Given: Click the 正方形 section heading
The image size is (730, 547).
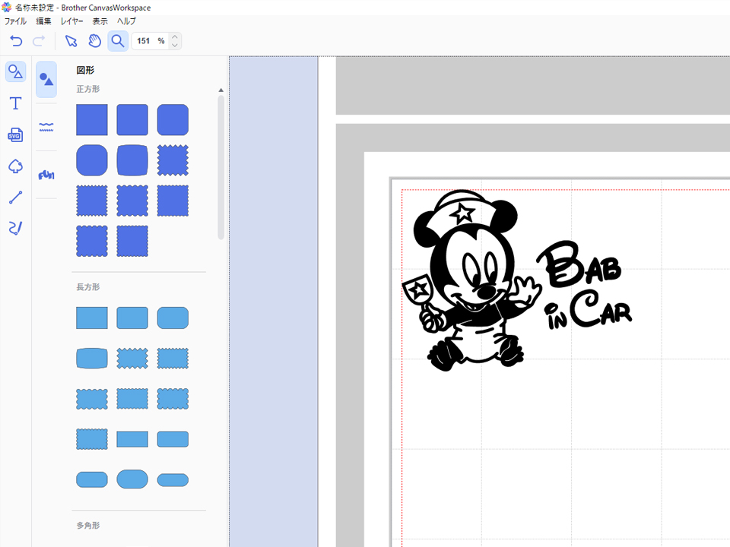Looking at the screenshot, I should (x=88, y=89).
